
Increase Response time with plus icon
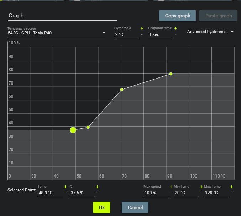click(x=175, y=28)
